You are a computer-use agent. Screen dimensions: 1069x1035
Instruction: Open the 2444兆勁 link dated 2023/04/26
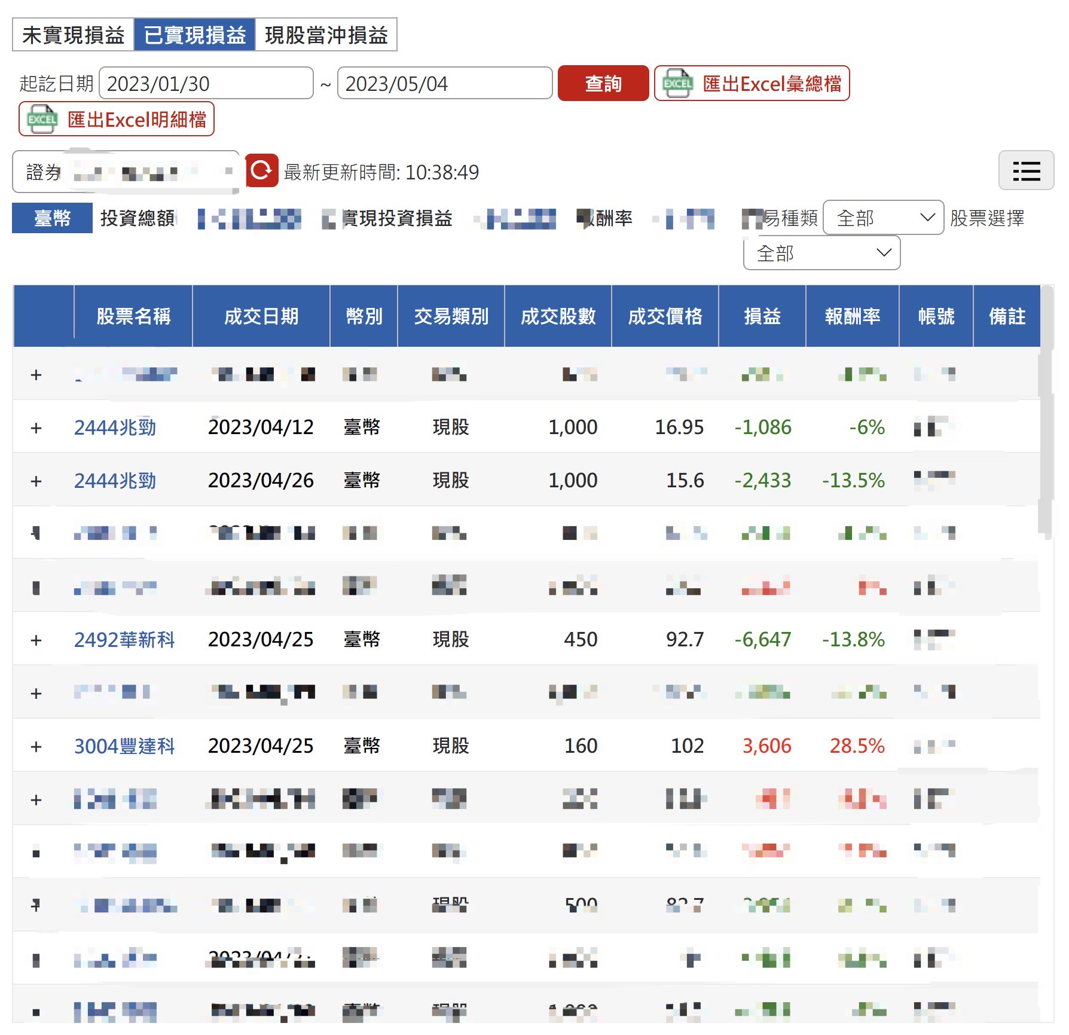[x=115, y=481]
